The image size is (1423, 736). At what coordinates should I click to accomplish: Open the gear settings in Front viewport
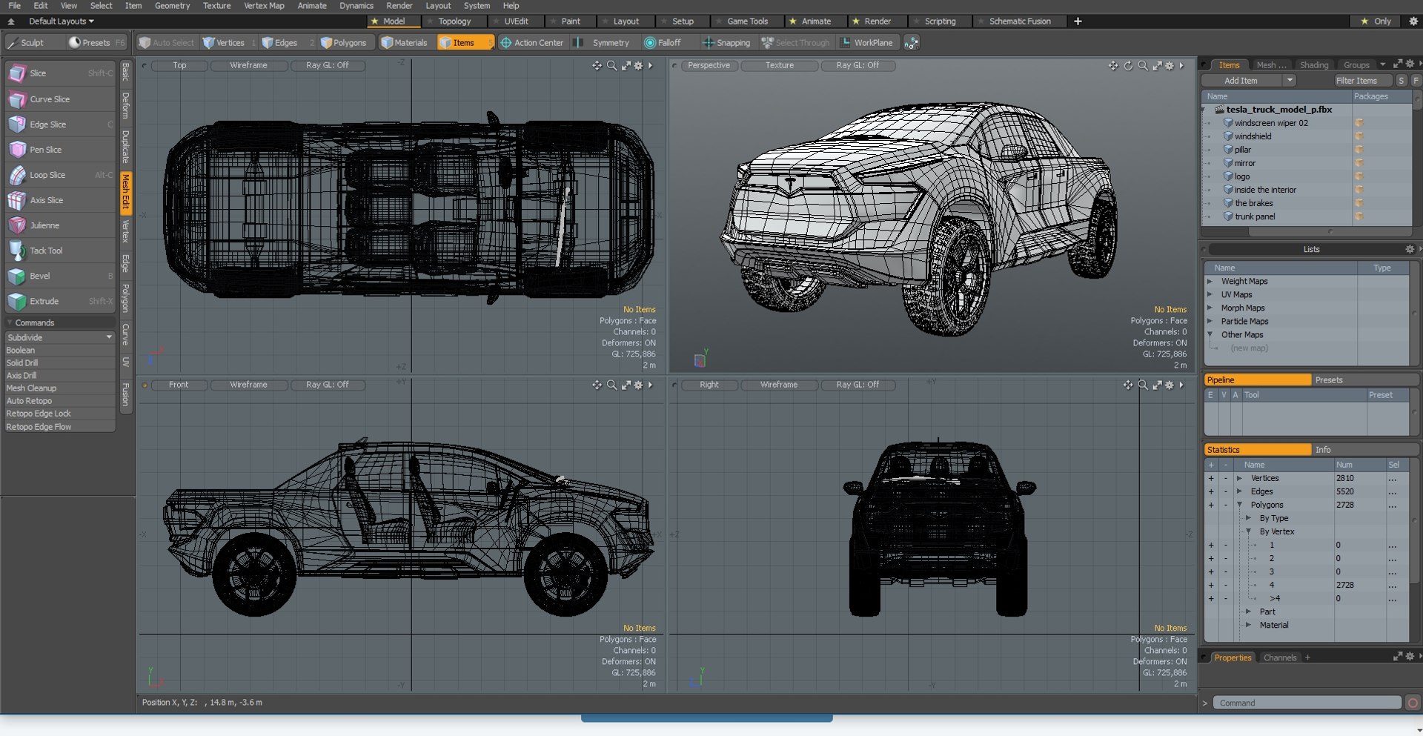tap(639, 385)
